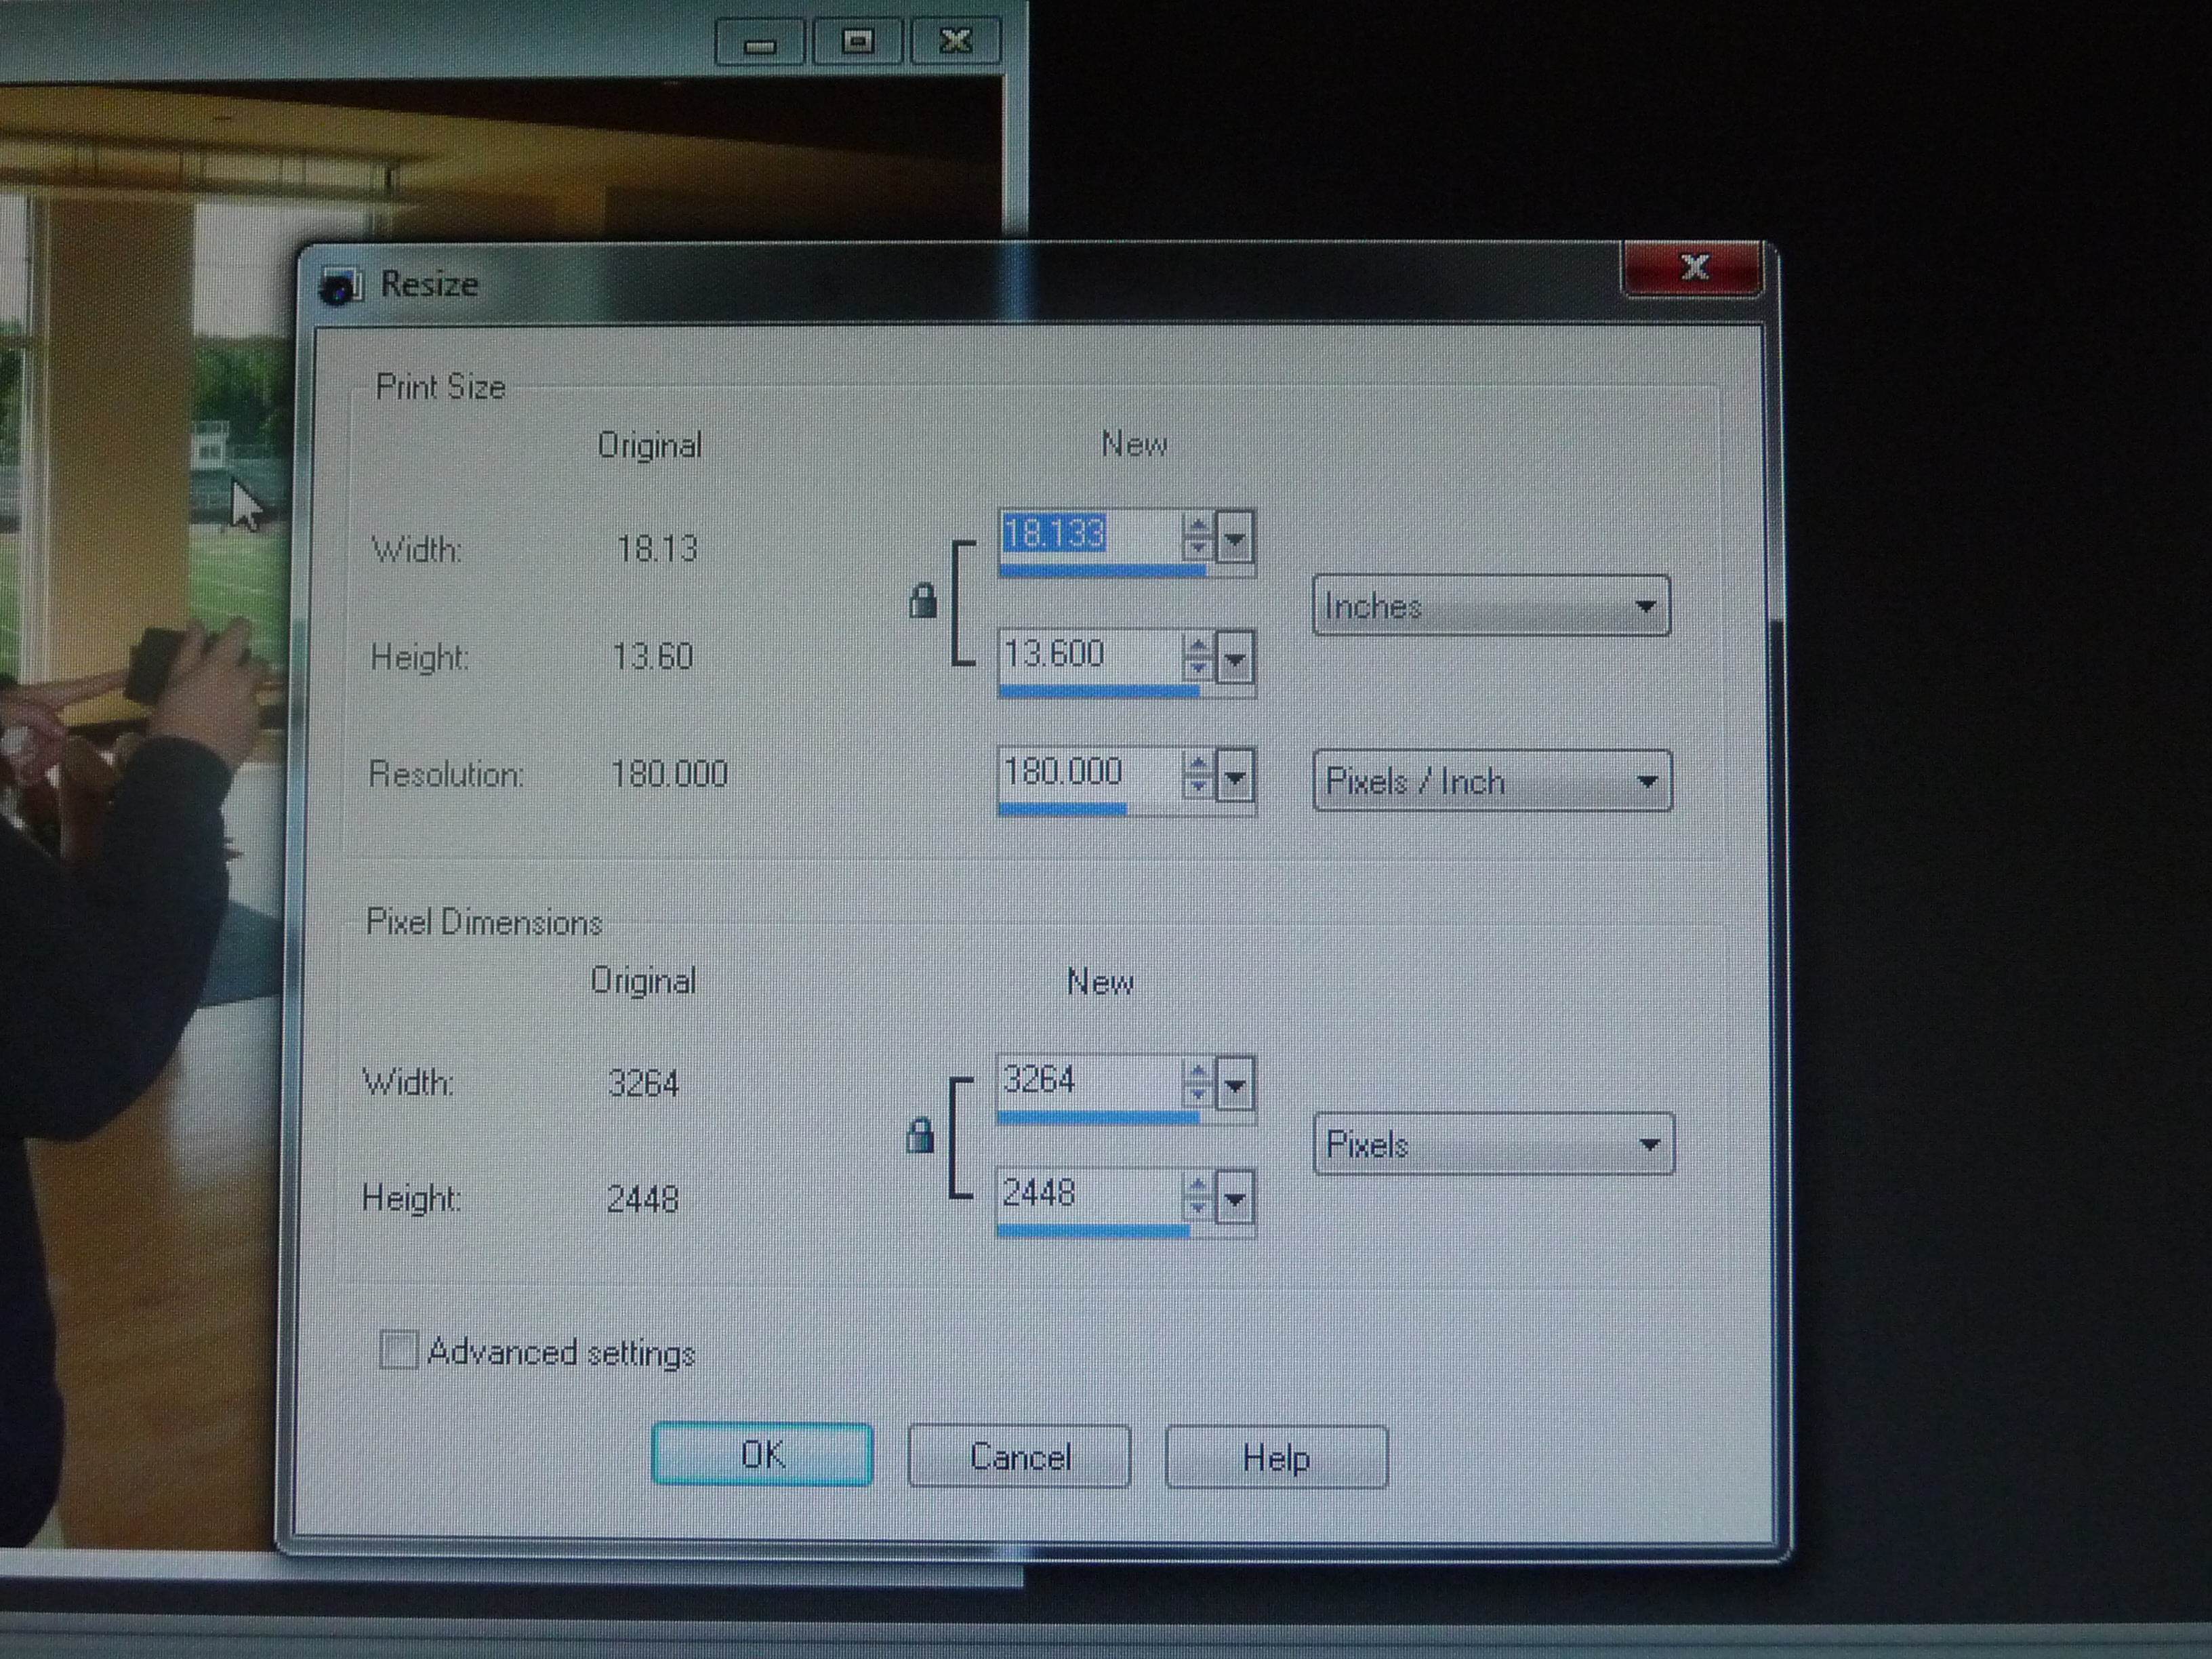Maximize the image window behind the dialog
Screen dimensions: 2212x1659
click(857, 41)
